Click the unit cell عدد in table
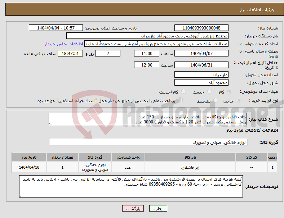 tap(128, 167)
